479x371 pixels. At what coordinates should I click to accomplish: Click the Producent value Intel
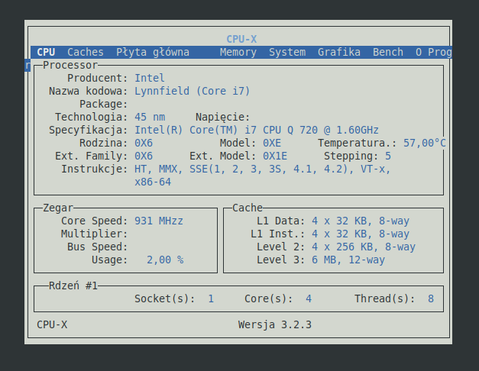click(x=150, y=78)
